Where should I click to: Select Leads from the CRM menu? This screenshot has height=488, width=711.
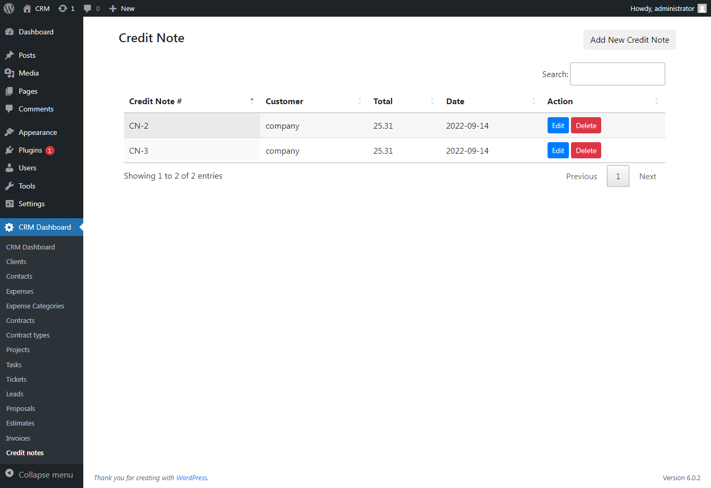click(14, 394)
